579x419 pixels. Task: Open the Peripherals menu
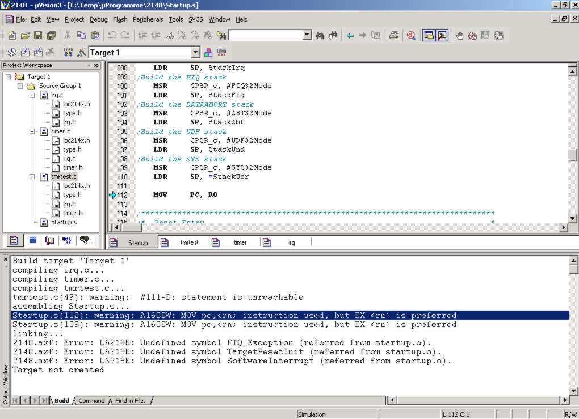tap(148, 19)
